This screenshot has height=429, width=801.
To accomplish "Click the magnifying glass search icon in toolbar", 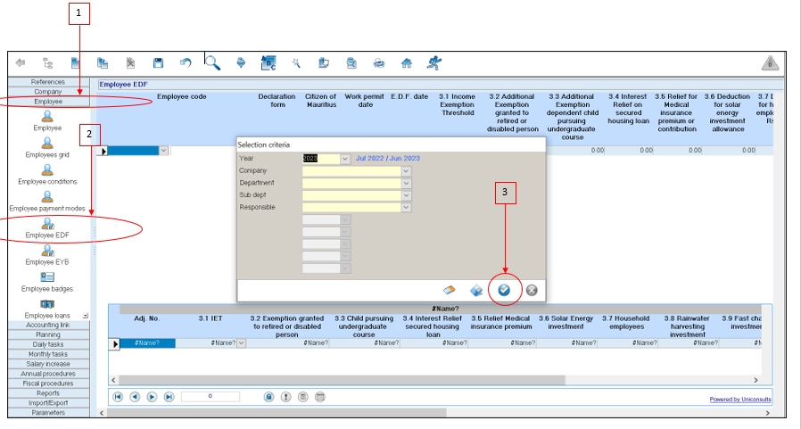I will point(213,62).
